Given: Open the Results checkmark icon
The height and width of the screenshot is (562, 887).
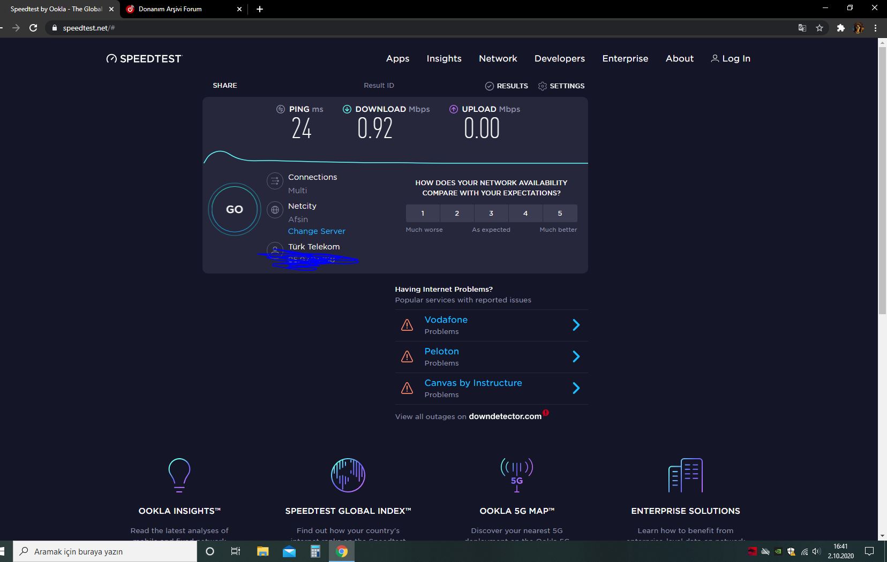Looking at the screenshot, I should (489, 86).
